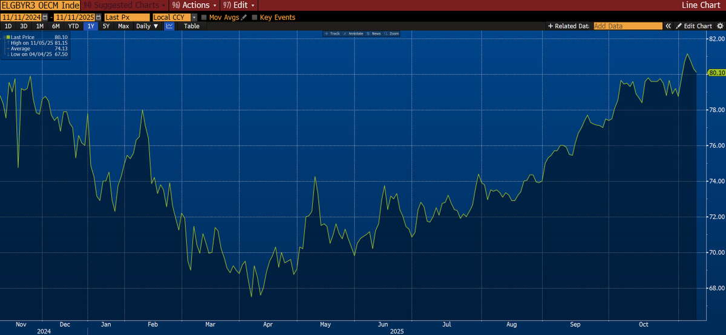
Task: Select the 5Y range tab
Action: [107, 26]
